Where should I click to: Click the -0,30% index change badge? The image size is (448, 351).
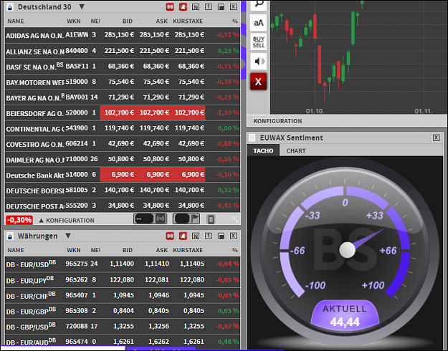19,220
